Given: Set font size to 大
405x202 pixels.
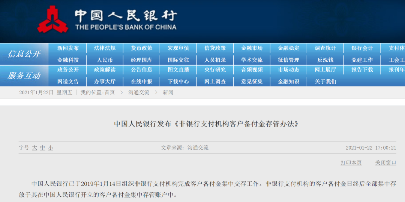Looking at the screenshot, I should click(34, 148).
